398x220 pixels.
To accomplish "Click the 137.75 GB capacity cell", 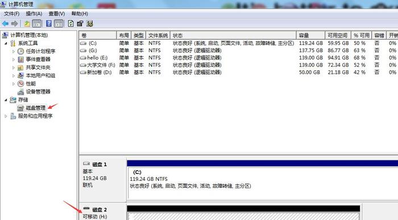I will click(x=310, y=50).
